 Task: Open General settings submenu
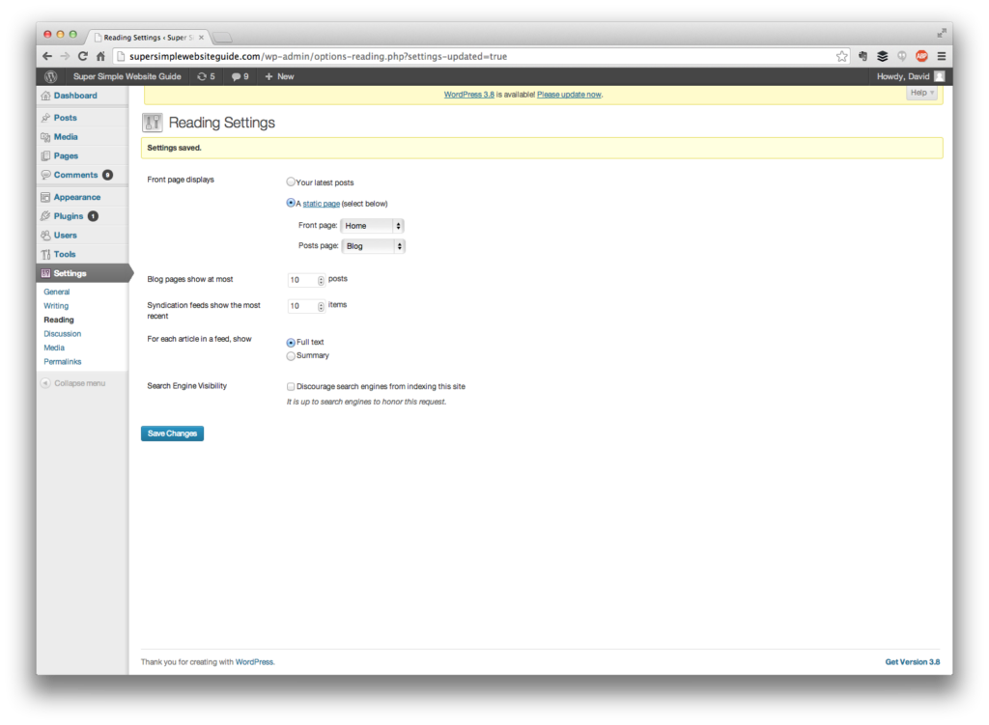point(57,292)
